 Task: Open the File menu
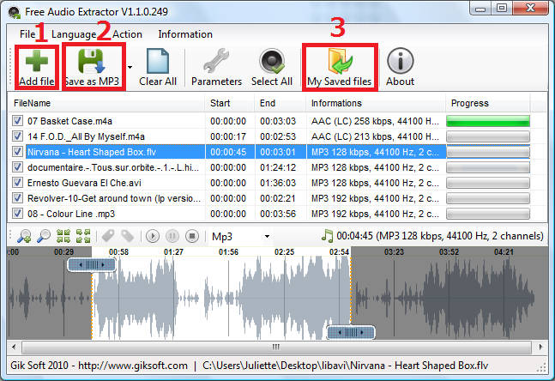(x=27, y=34)
